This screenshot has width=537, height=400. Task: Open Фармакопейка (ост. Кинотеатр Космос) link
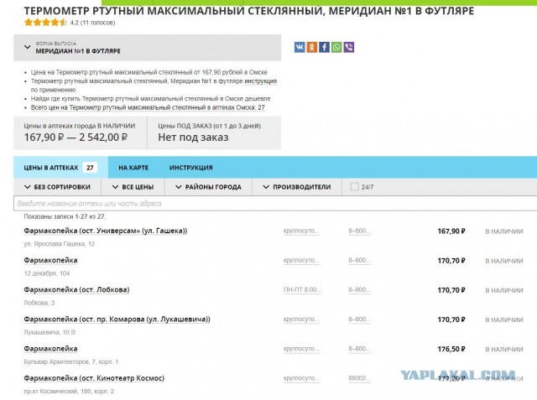click(x=94, y=378)
